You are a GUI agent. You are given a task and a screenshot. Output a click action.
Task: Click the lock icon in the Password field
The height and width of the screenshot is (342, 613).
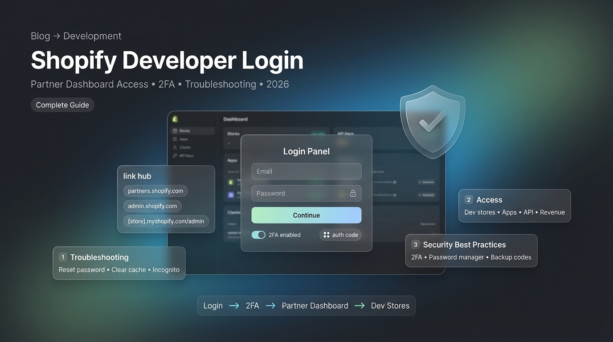pos(353,193)
